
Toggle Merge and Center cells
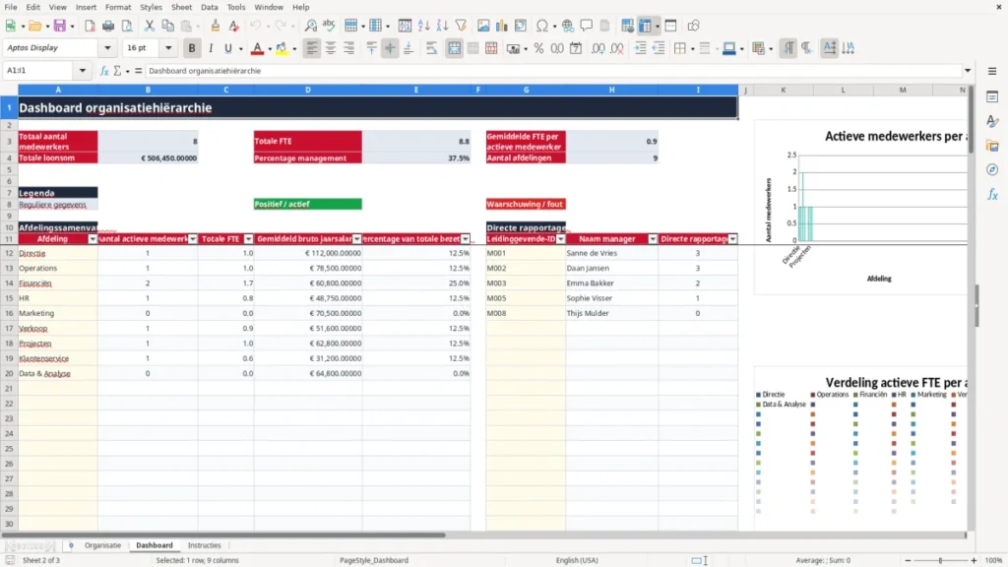coord(454,48)
